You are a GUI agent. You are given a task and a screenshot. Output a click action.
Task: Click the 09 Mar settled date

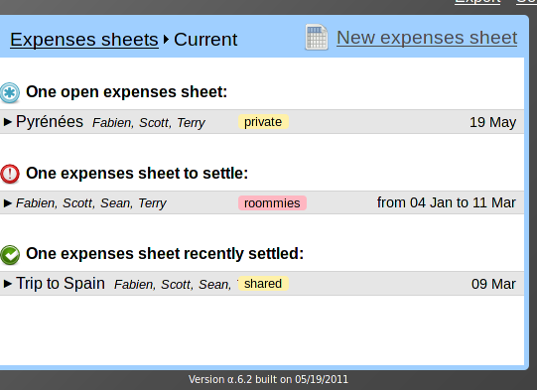(x=493, y=284)
